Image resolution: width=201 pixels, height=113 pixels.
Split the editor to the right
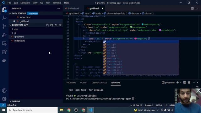tap(192, 8)
